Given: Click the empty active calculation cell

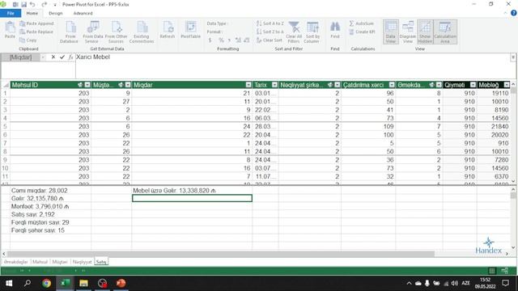Looking at the screenshot, I should [192, 198].
